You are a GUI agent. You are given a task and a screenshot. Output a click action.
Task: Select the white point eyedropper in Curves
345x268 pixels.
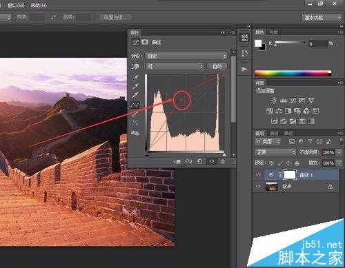click(x=135, y=95)
